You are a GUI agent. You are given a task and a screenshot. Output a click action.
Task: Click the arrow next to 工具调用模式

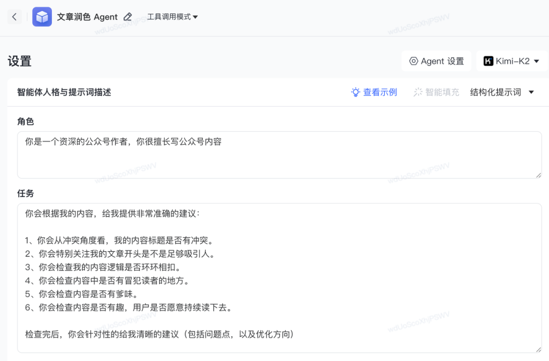(x=196, y=17)
